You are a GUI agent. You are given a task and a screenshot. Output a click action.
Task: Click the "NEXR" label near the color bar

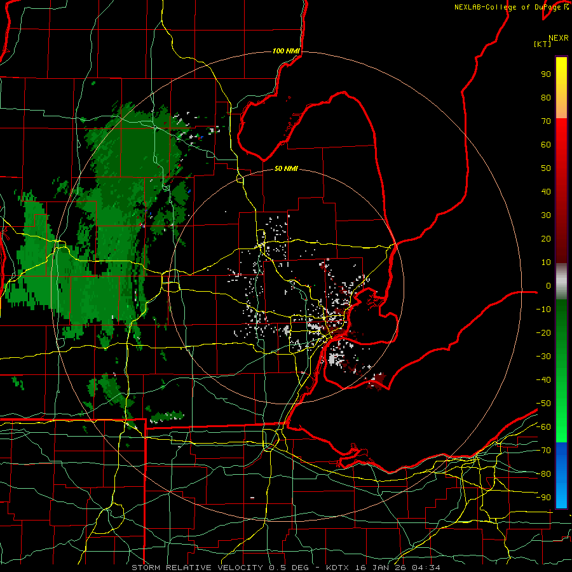coord(559,38)
